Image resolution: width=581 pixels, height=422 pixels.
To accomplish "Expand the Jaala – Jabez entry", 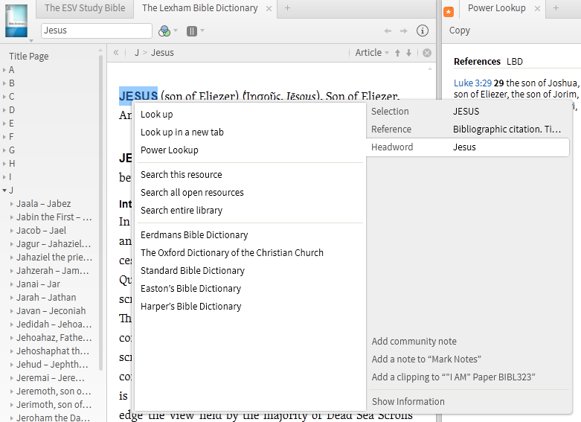I will pyautogui.click(x=12, y=204).
